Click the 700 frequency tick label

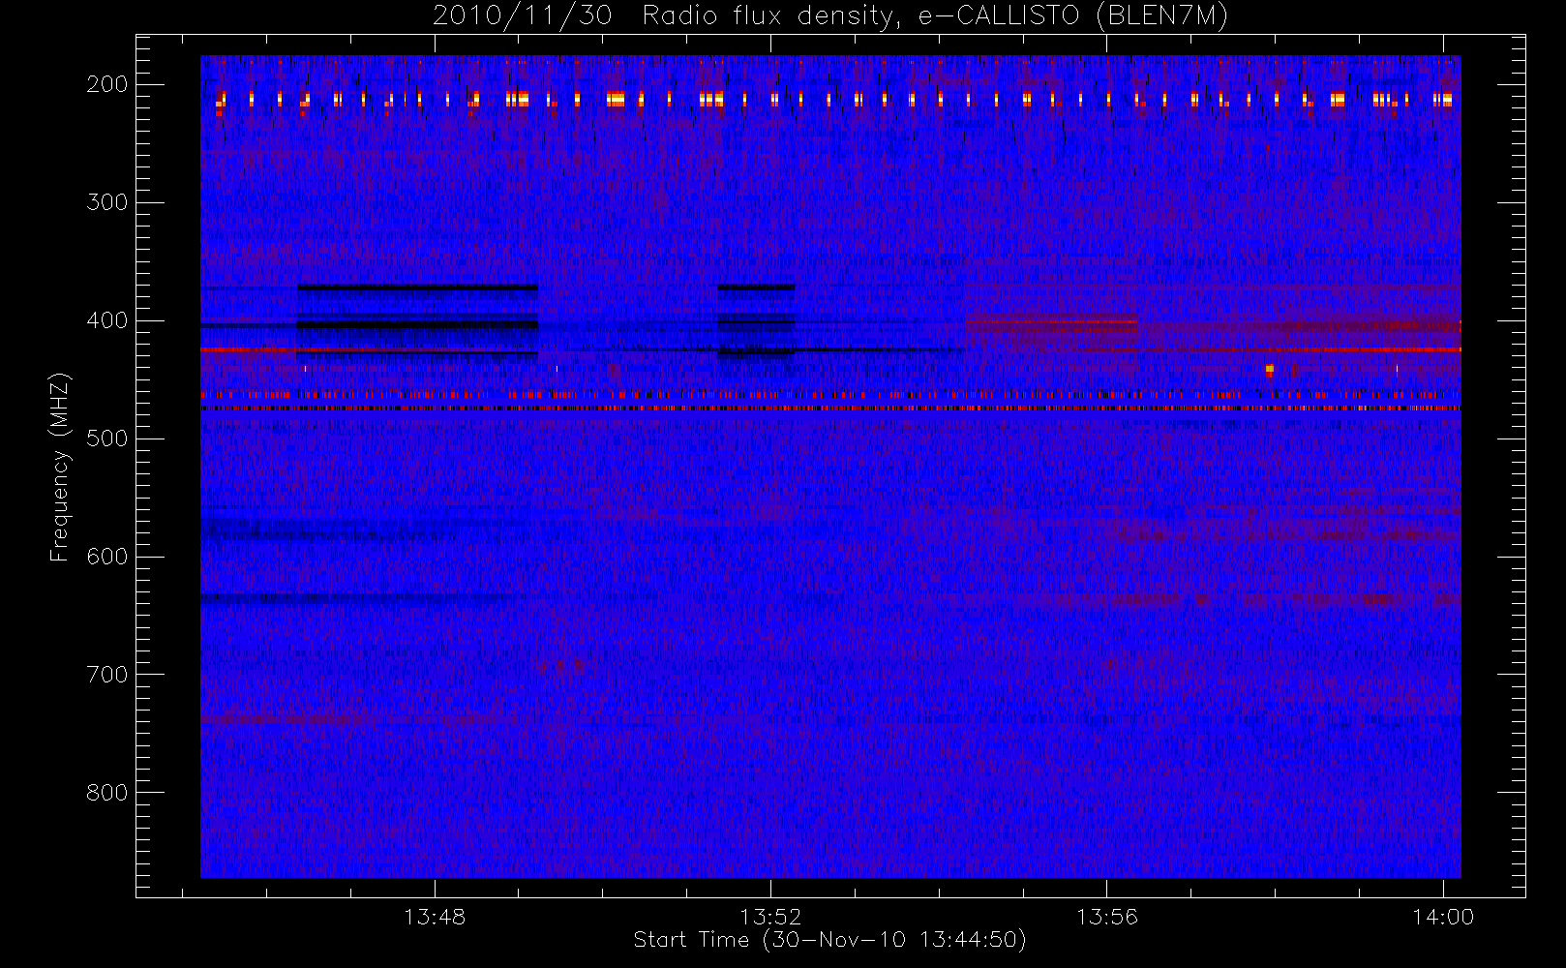[107, 675]
